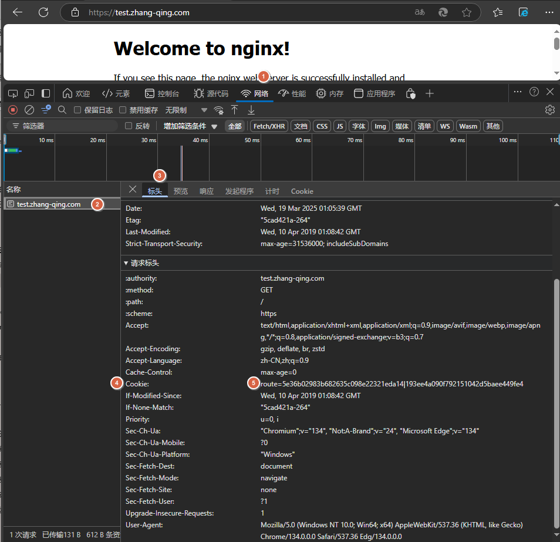Check the 反转 filter checkbox
The height and width of the screenshot is (542, 560).
pyautogui.click(x=129, y=126)
